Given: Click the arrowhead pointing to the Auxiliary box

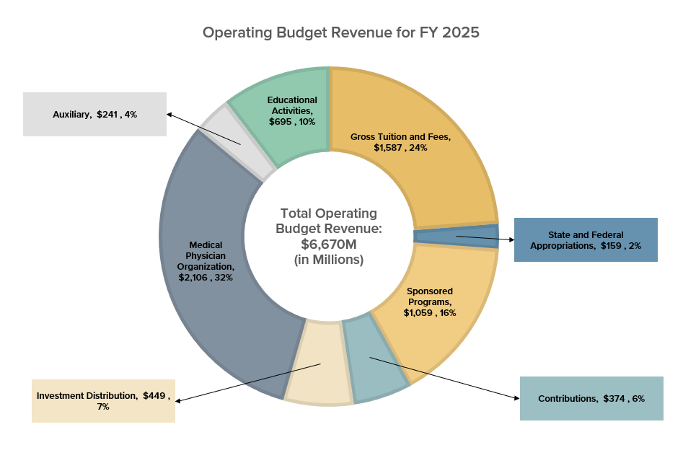Looking at the screenshot, I should coord(170,114).
